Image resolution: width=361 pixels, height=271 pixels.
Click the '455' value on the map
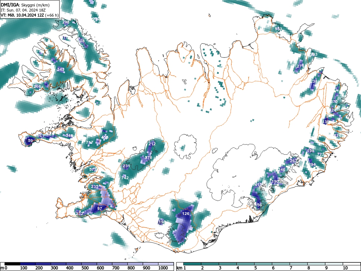[105, 137]
